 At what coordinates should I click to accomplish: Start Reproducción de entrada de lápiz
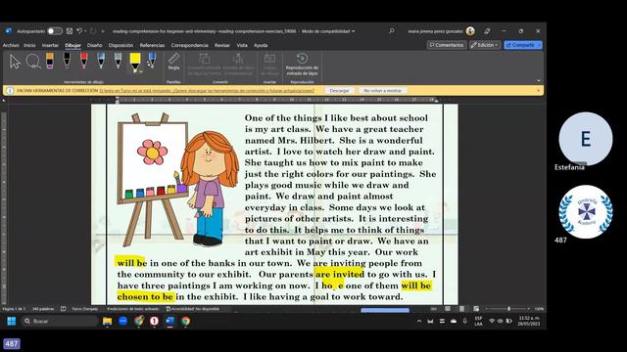pyautogui.click(x=302, y=64)
